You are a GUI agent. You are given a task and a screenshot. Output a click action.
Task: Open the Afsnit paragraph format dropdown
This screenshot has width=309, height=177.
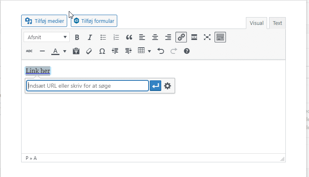pyautogui.click(x=47, y=38)
